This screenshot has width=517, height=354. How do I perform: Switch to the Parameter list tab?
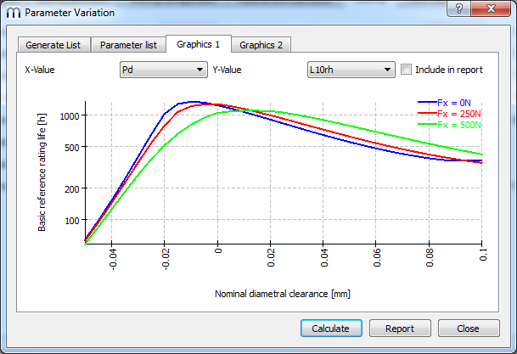pos(128,45)
